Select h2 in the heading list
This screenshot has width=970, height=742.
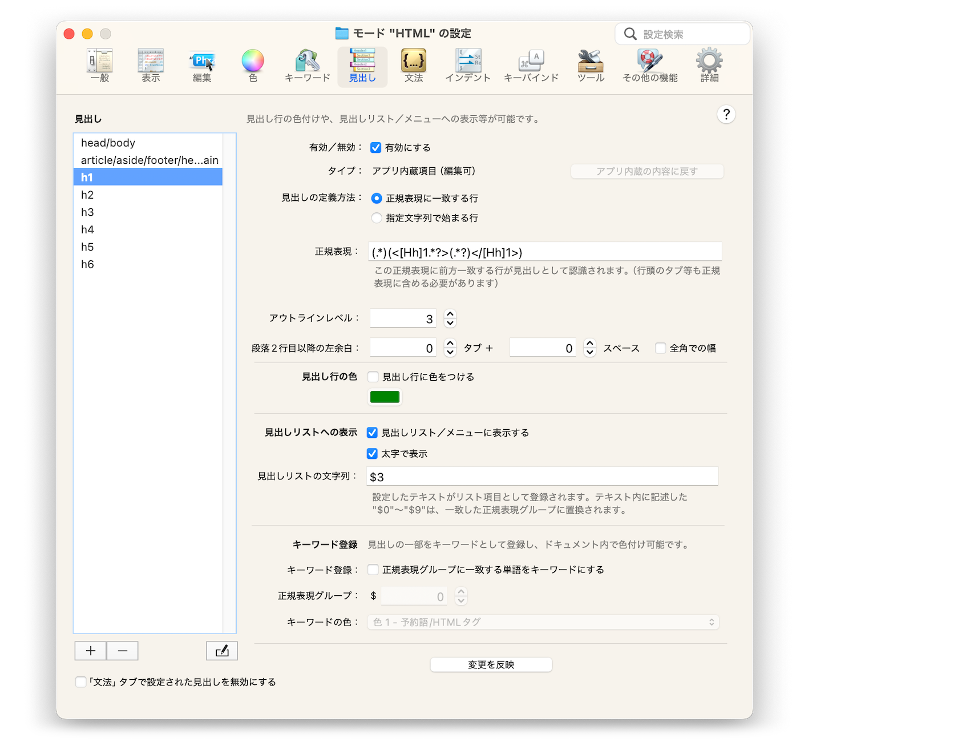(87, 195)
